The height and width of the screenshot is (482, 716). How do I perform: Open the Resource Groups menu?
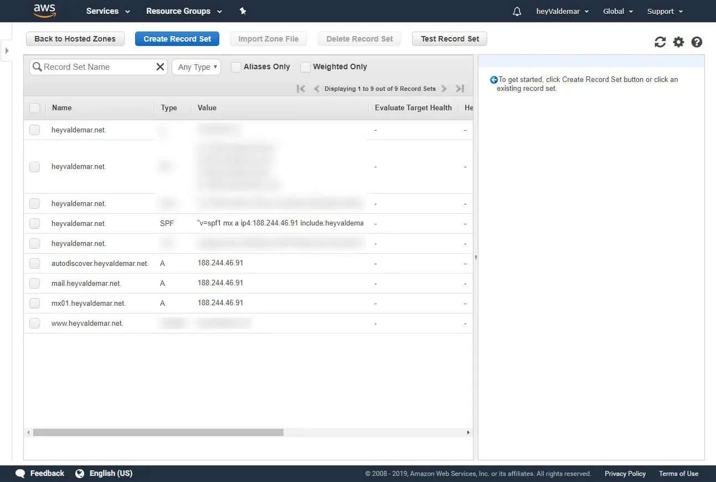184,11
